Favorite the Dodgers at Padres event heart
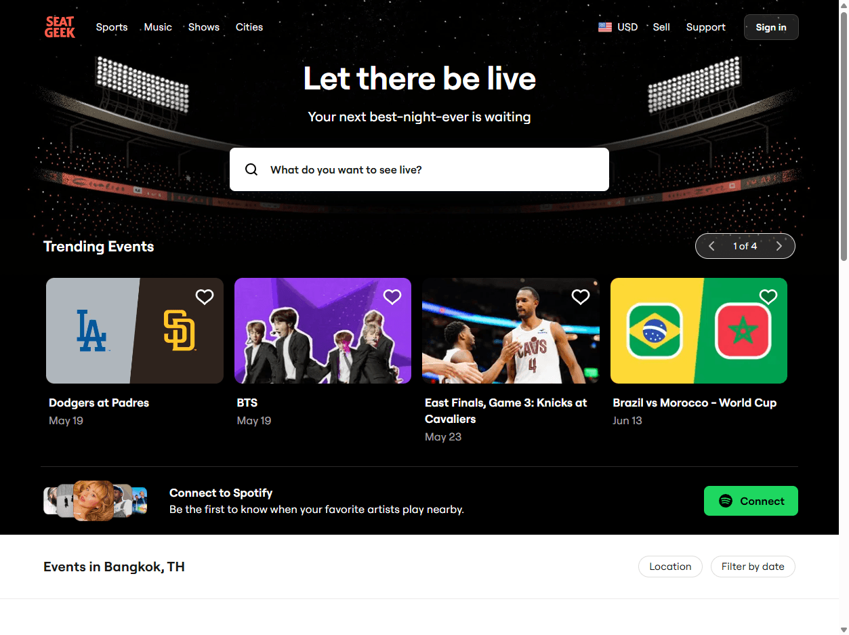 pos(205,297)
